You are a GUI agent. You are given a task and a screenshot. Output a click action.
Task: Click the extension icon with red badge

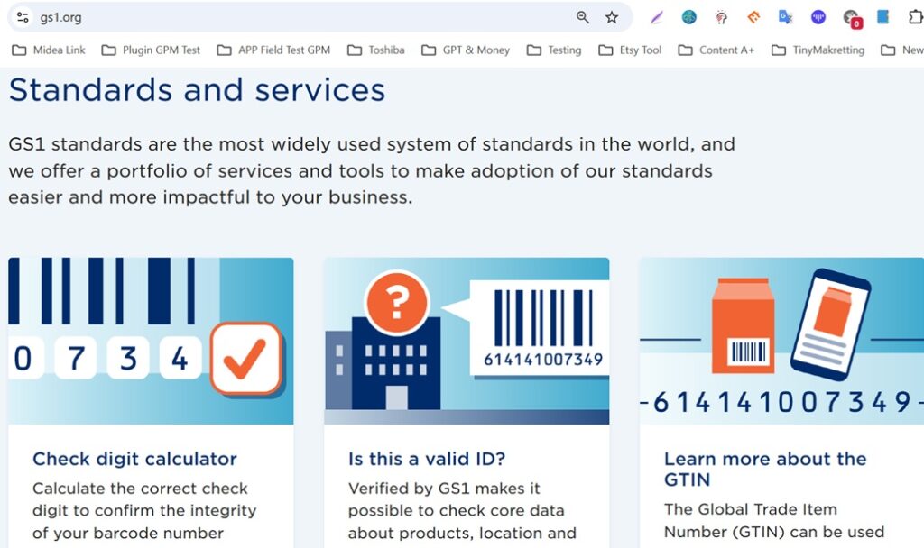[x=851, y=18]
